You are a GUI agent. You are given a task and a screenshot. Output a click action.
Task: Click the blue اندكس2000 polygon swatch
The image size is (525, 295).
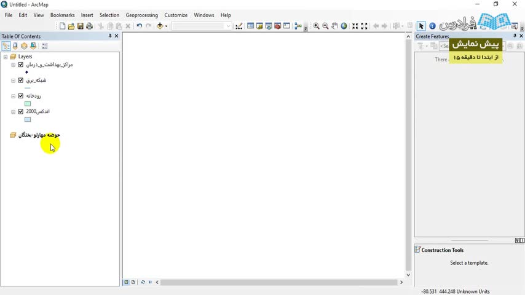(28, 120)
